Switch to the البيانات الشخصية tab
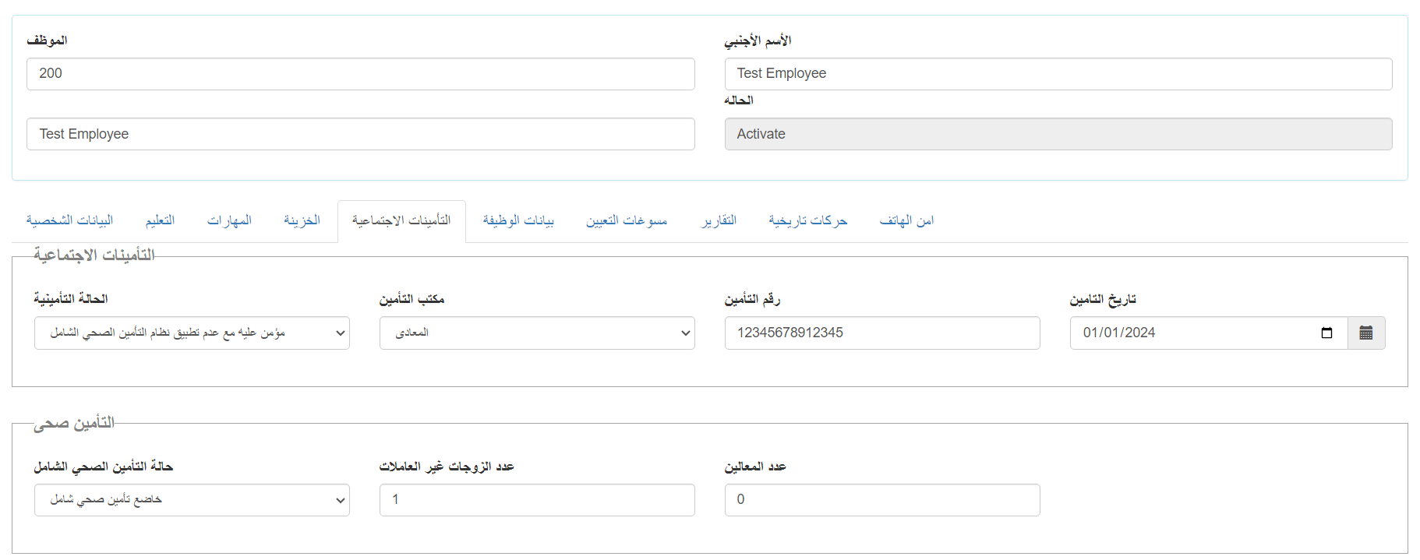Image resolution: width=1420 pixels, height=560 pixels. pos(69,221)
